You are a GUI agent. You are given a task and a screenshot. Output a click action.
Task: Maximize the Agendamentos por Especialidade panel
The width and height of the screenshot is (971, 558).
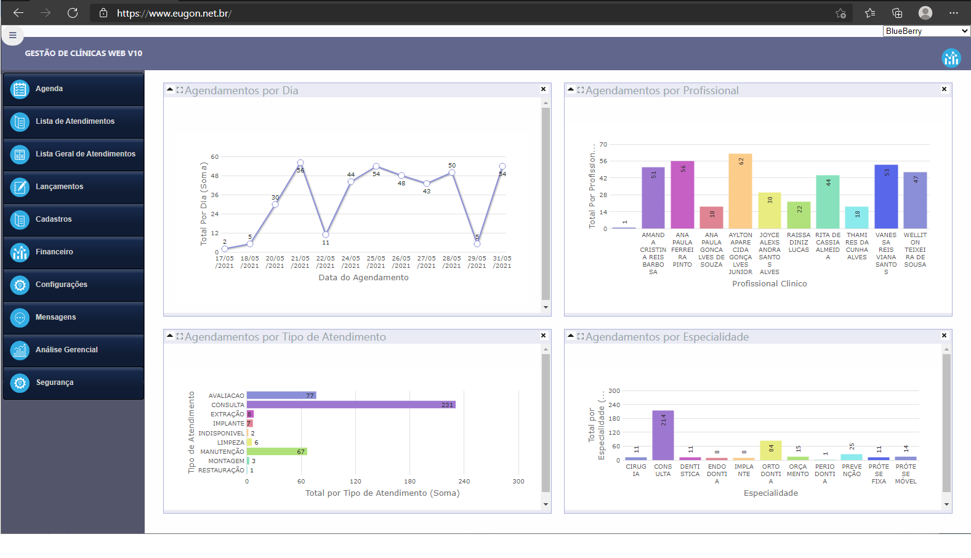(580, 336)
